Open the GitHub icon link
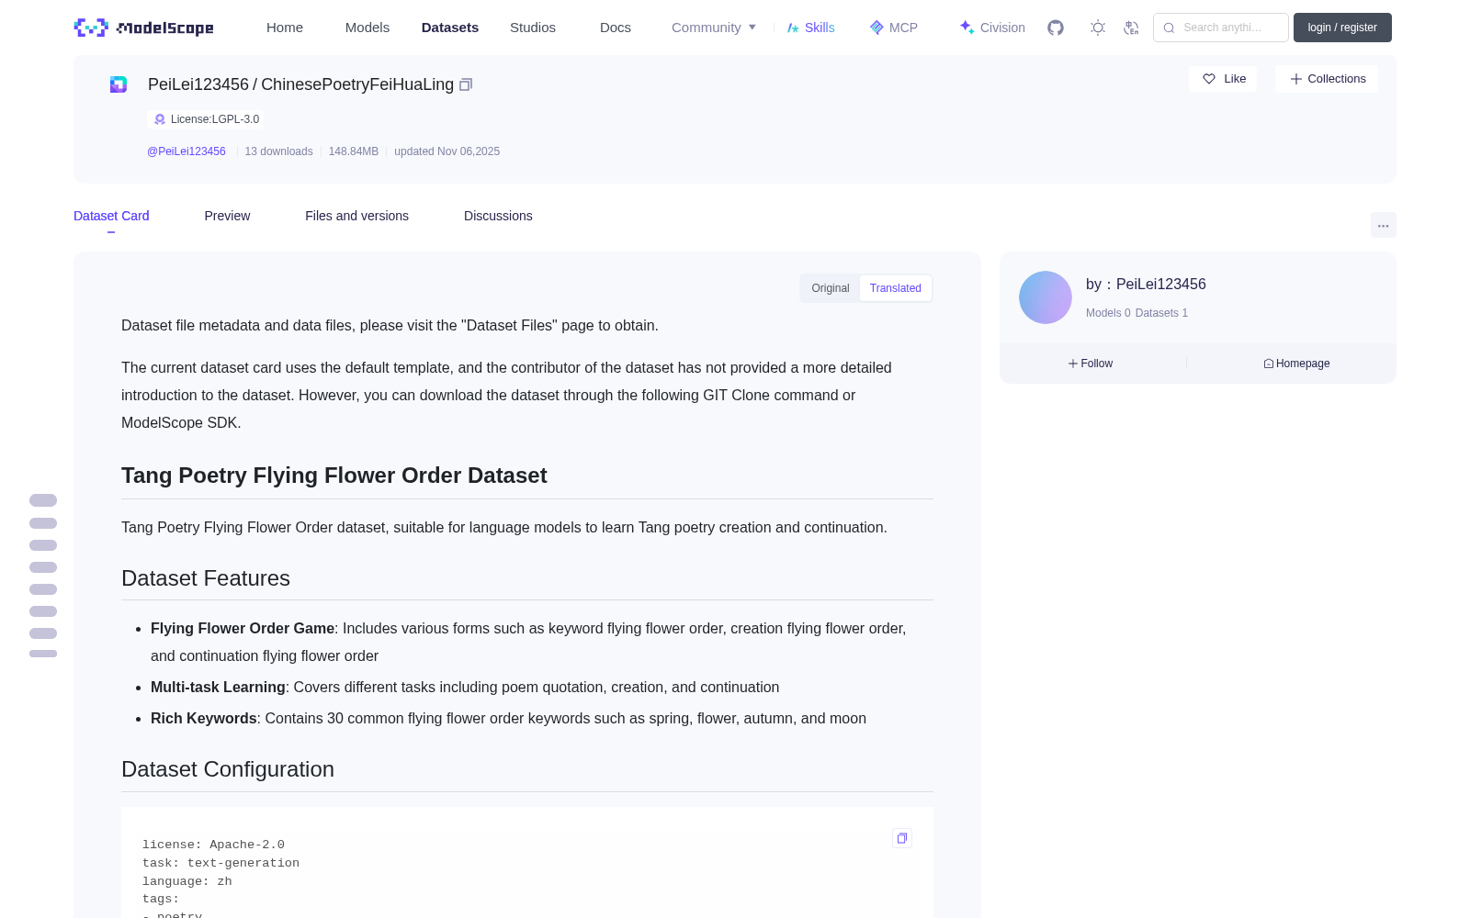1470x918 pixels. click(x=1056, y=28)
